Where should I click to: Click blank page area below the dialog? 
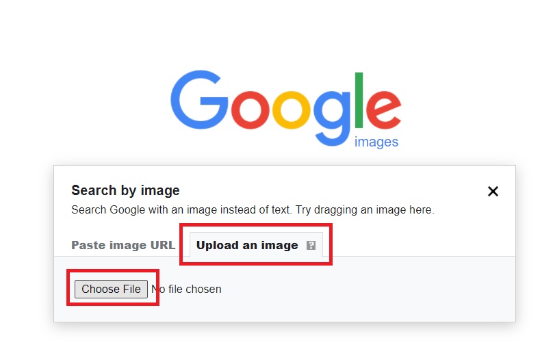[274, 335]
